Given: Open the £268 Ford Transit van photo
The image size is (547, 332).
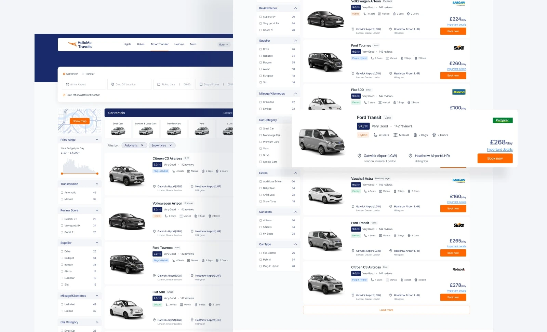Looking at the screenshot, I should [x=322, y=140].
